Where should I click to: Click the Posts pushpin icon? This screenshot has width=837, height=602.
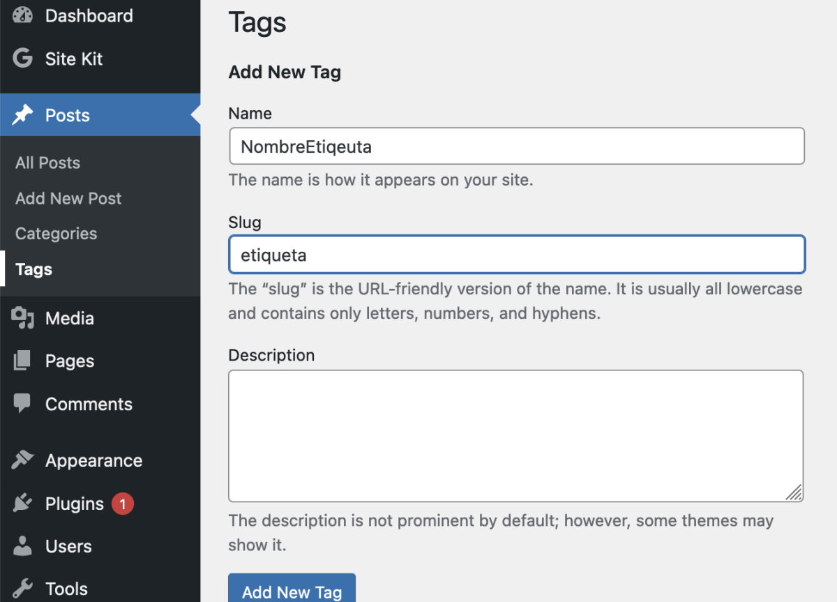coord(22,115)
